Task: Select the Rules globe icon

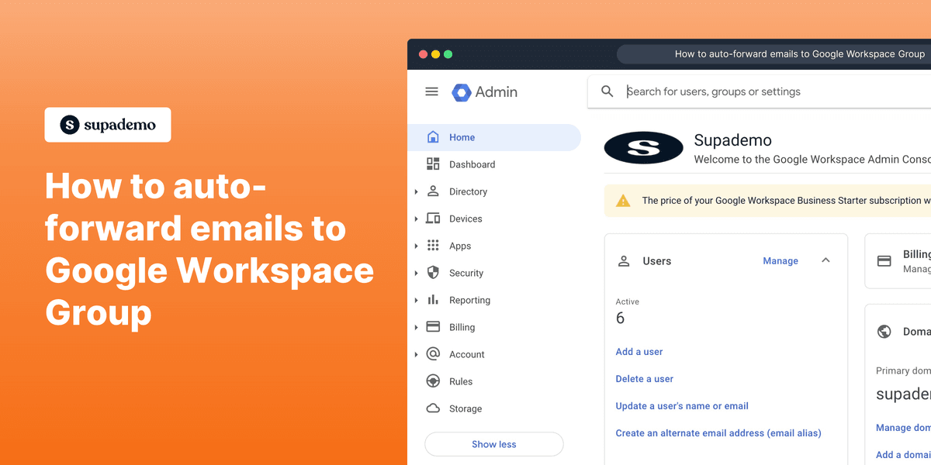Action: coord(433,381)
